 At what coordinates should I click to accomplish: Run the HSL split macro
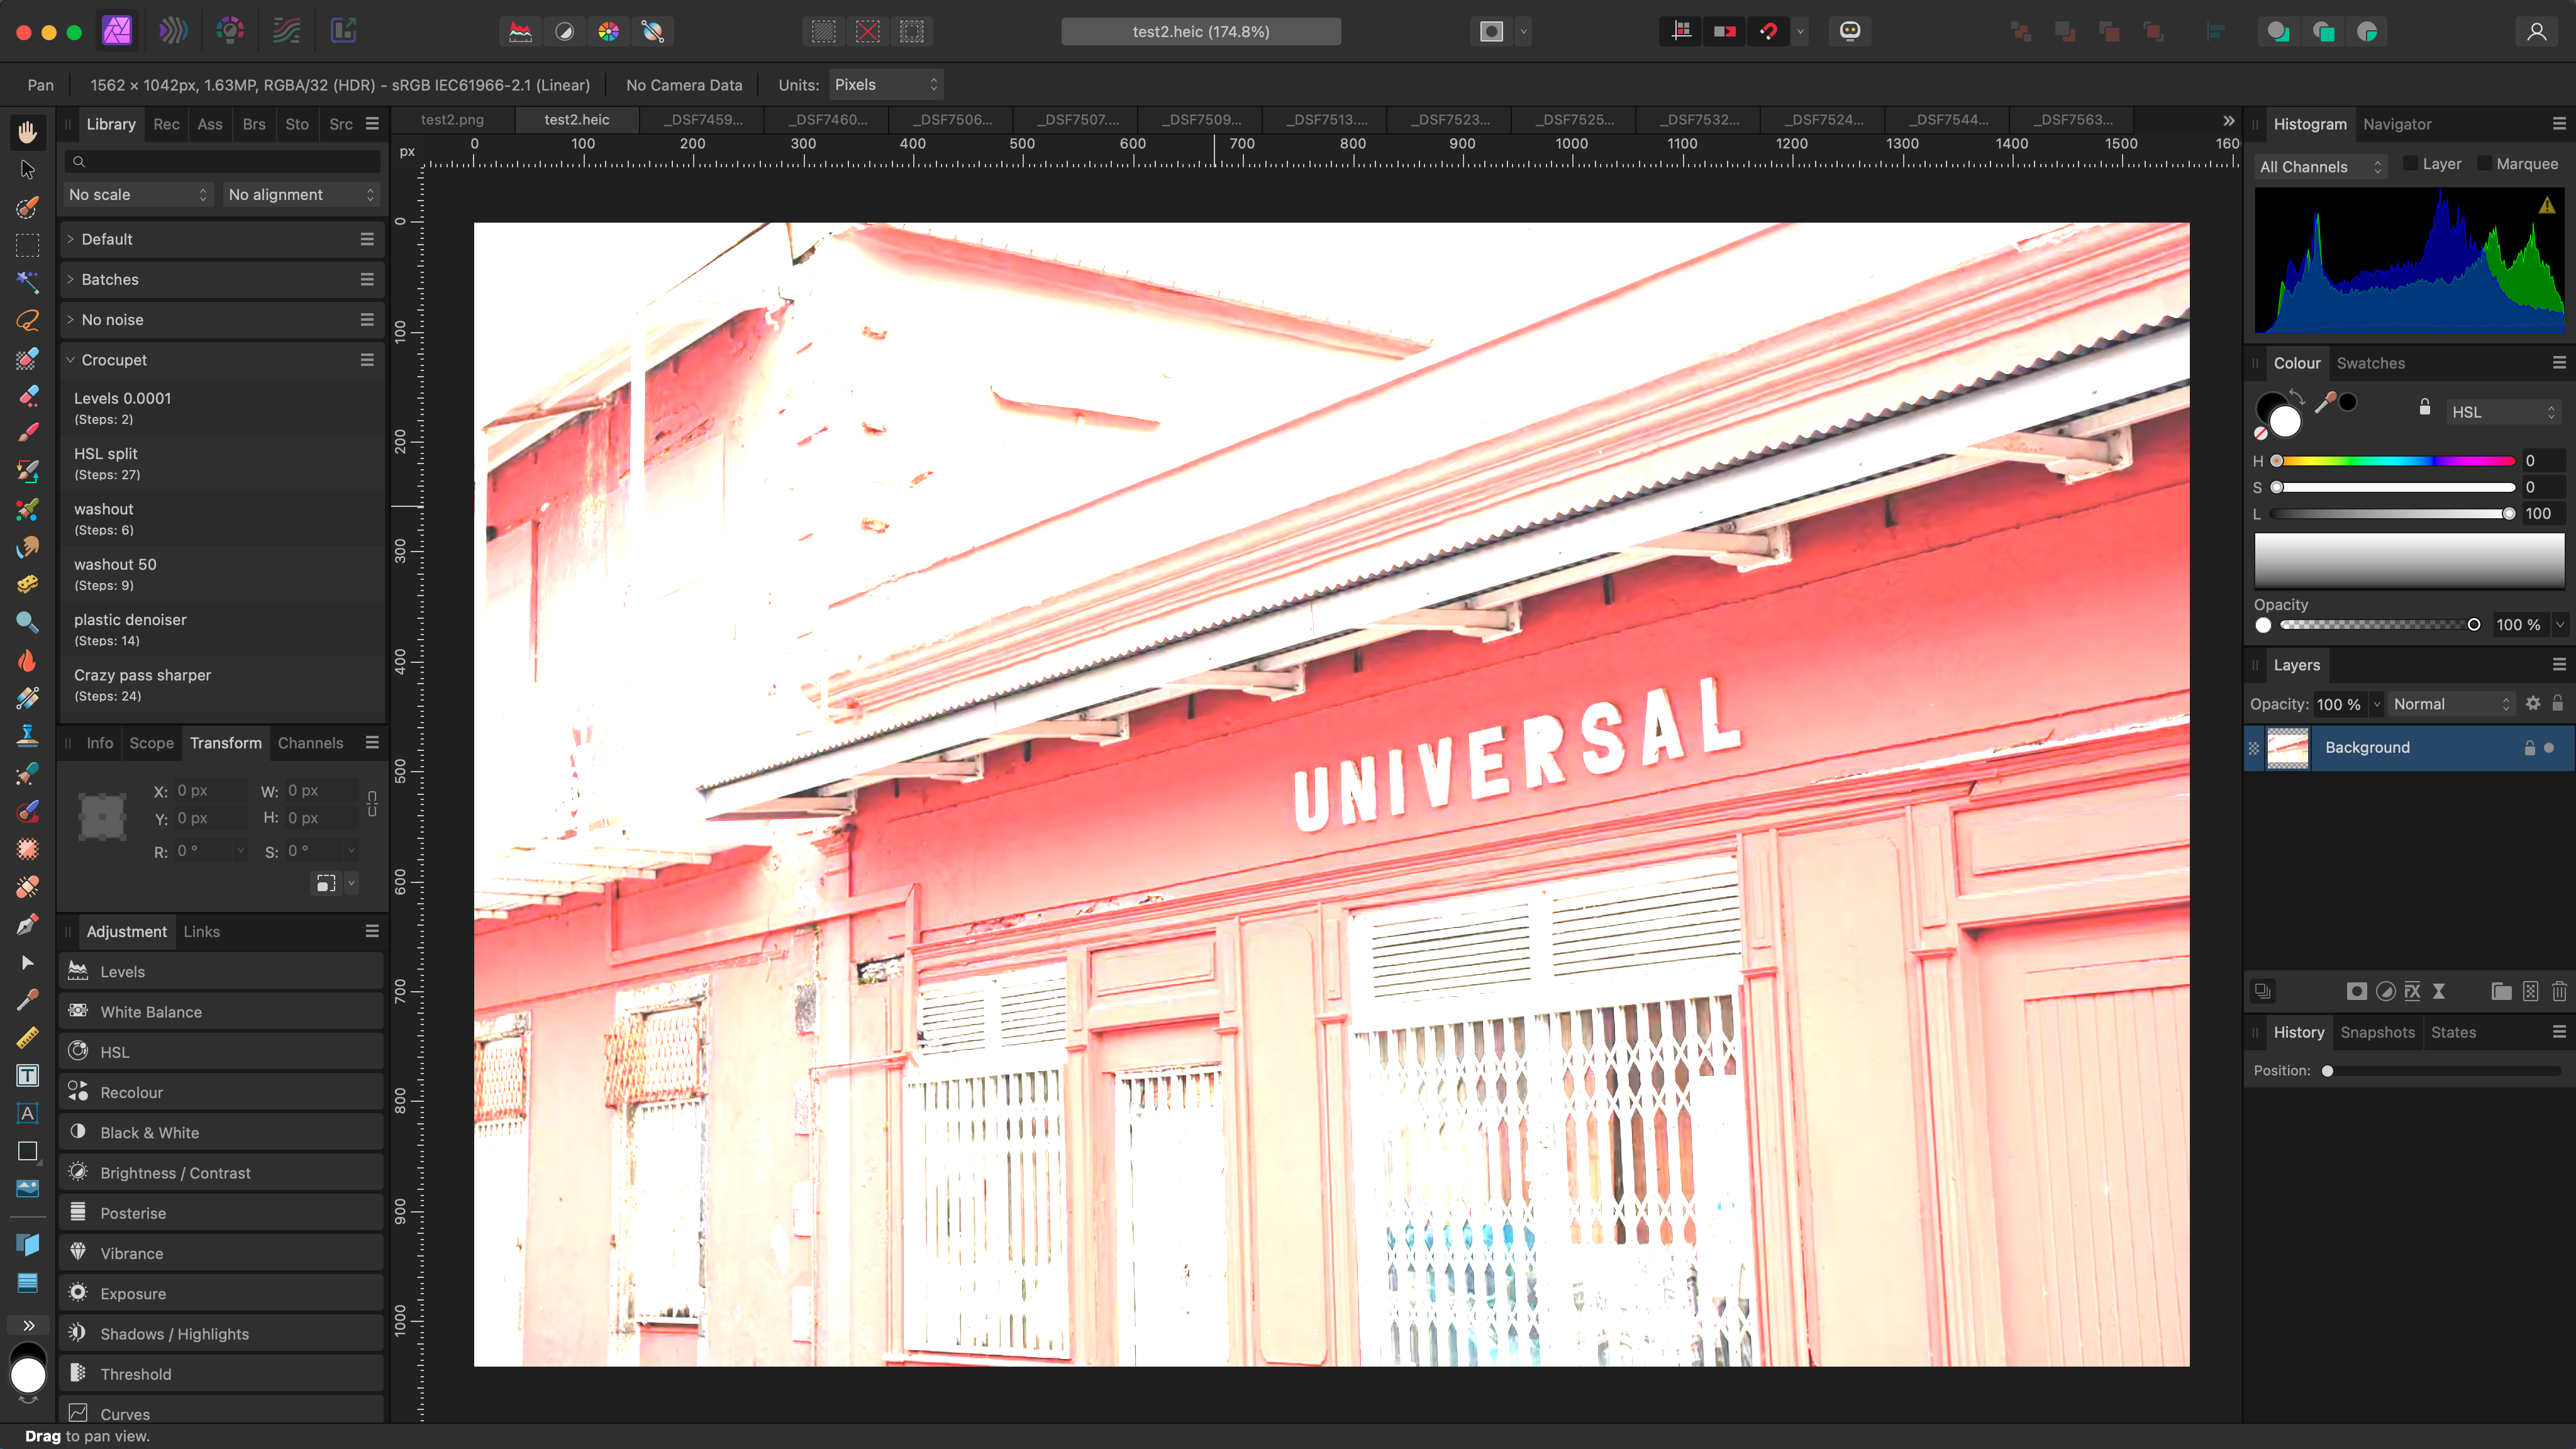coord(222,462)
